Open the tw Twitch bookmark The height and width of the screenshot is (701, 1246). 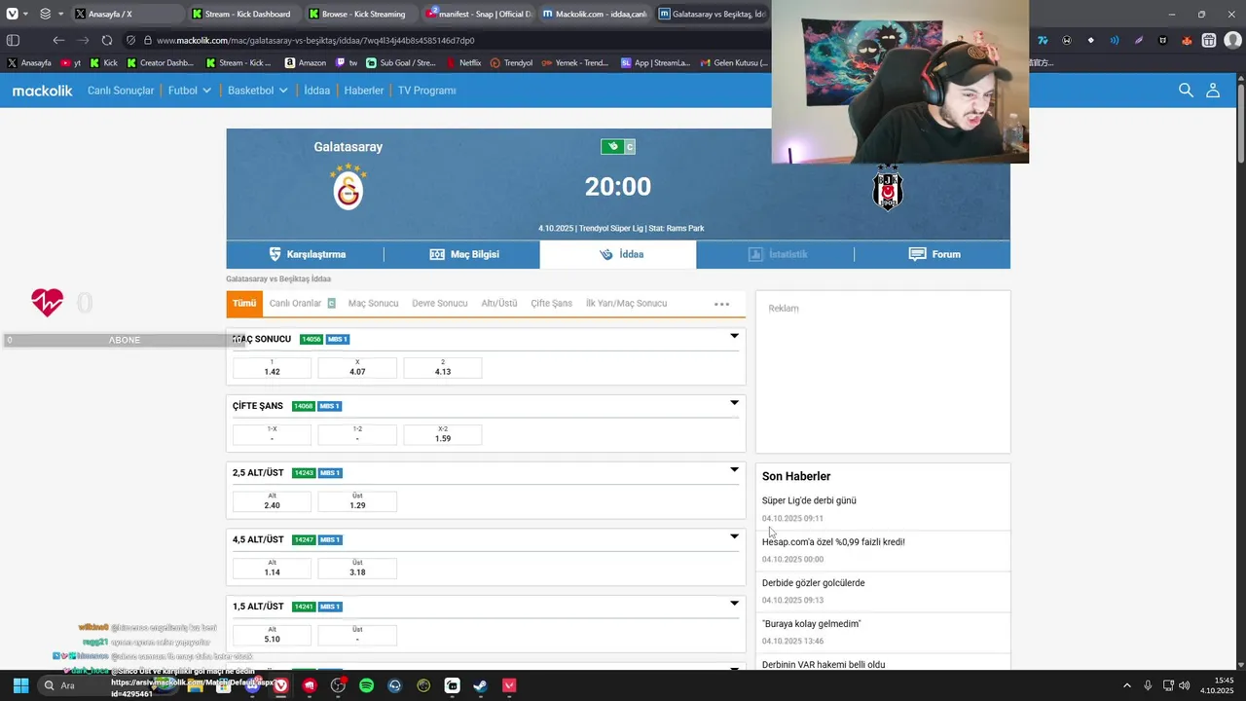(x=347, y=62)
